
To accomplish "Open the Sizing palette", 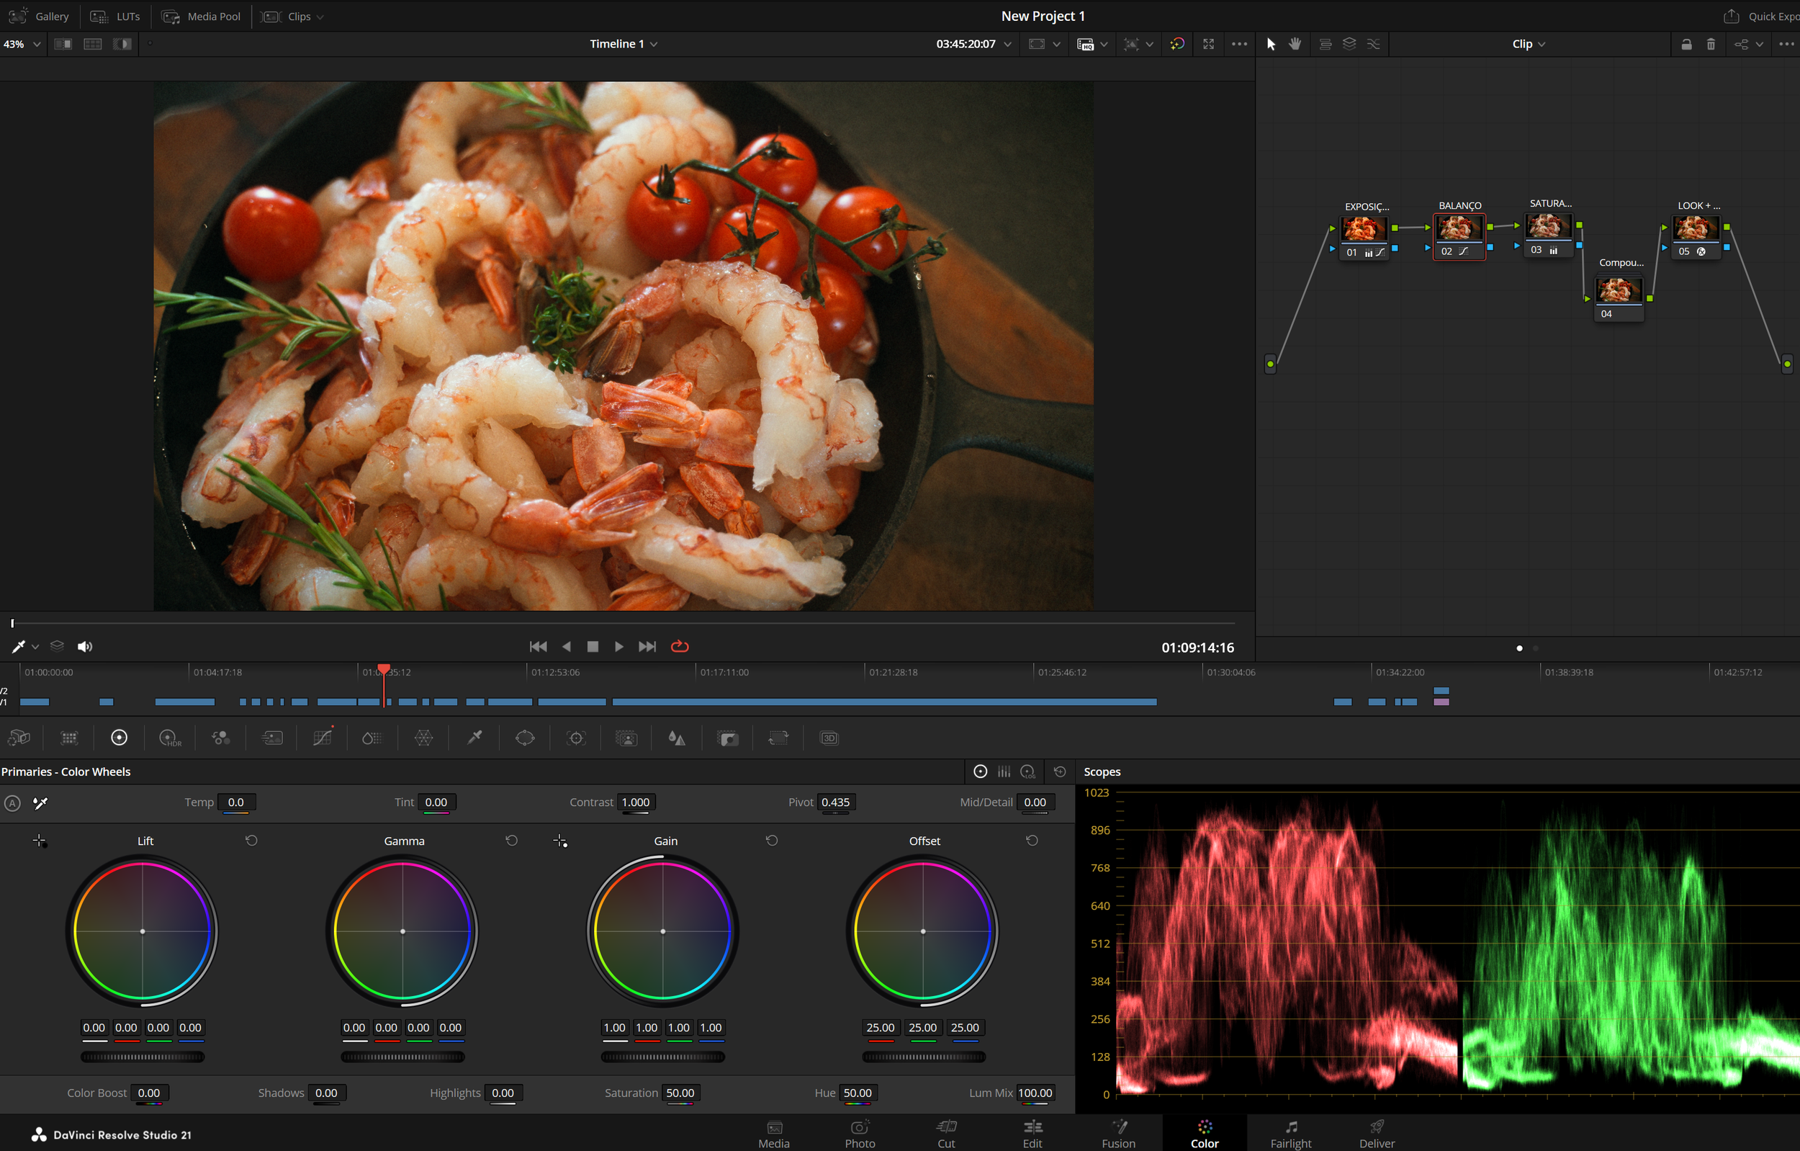I will (778, 738).
